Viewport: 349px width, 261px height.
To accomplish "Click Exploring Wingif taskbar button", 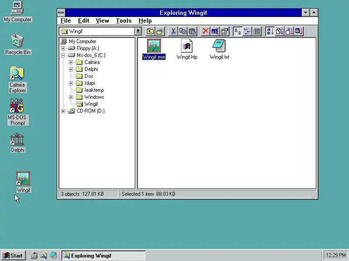I will click(103, 256).
